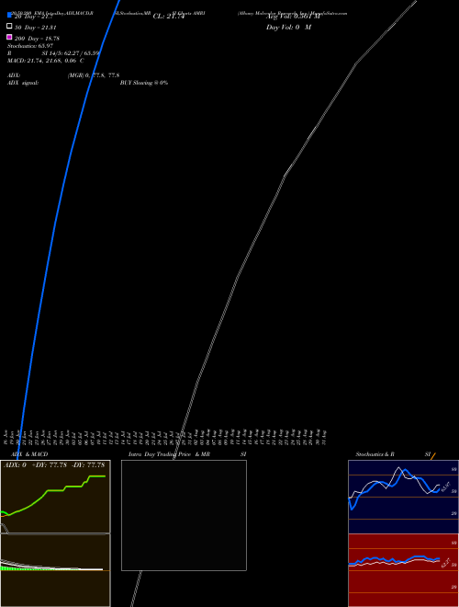The height and width of the screenshot is (607, 459).
Task: Click the 'Intra Day Trading Price & MR' title
Action: [x=169, y=454]
